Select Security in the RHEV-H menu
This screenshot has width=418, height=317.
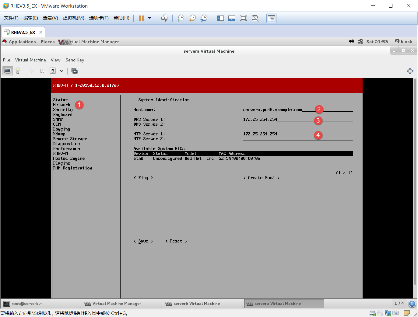pyautogui.click(x=63, y=110)
